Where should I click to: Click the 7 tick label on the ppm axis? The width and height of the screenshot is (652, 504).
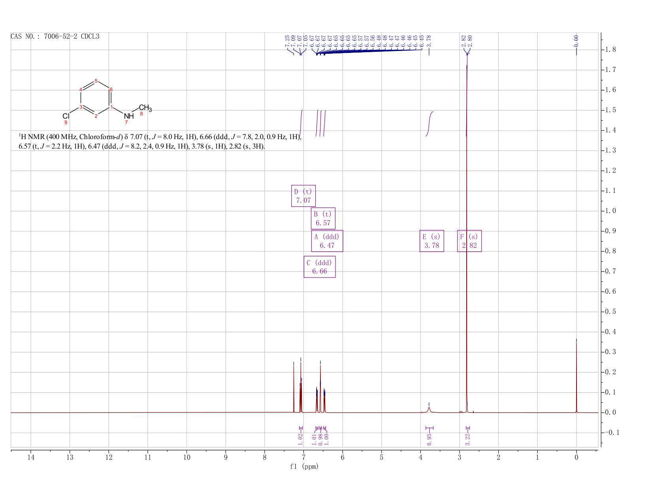click(303, 457)
